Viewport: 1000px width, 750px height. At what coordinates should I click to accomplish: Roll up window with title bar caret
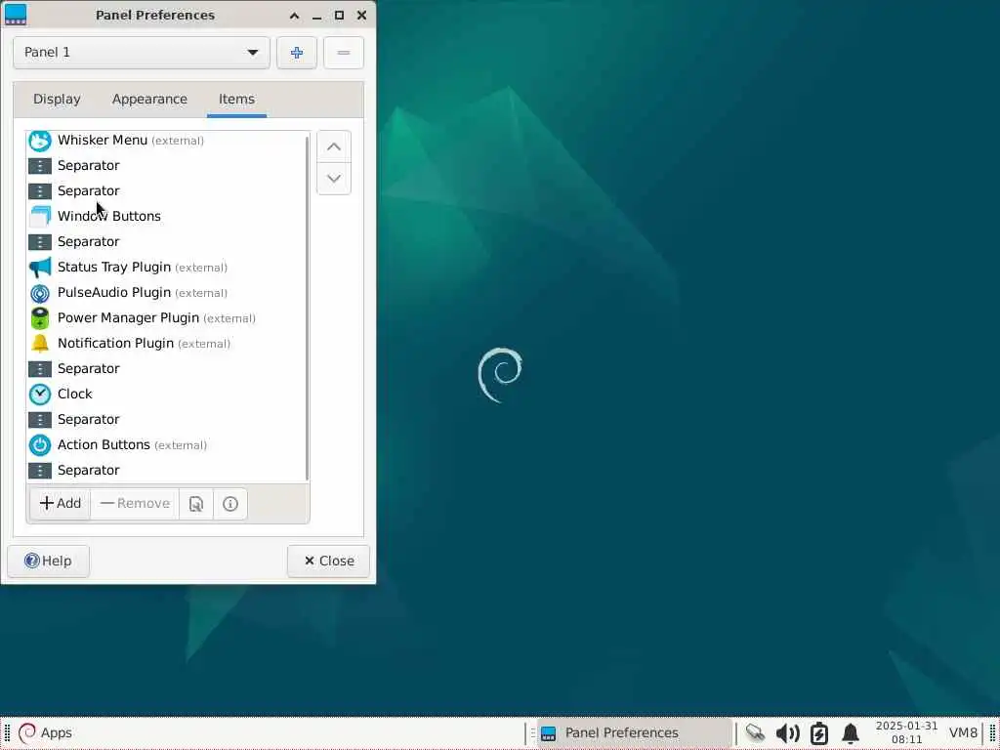click(294, 16)
